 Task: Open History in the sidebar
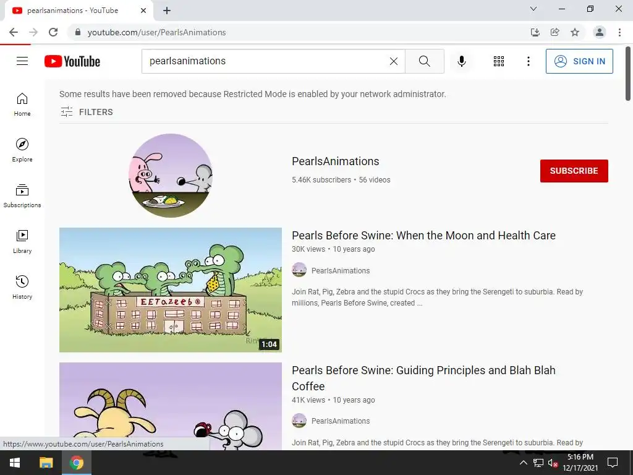(x=22, y=287)
